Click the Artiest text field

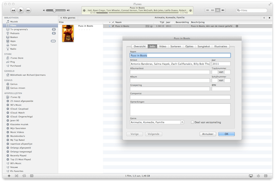(x=170, y=64)
